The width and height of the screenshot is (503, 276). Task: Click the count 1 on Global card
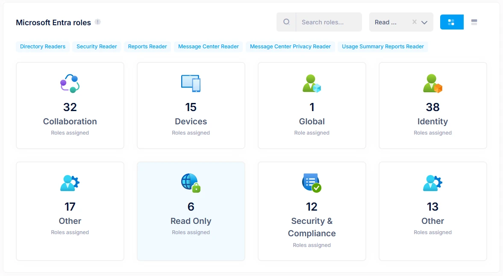312,107
